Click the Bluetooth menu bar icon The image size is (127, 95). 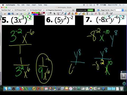[94, 5]
